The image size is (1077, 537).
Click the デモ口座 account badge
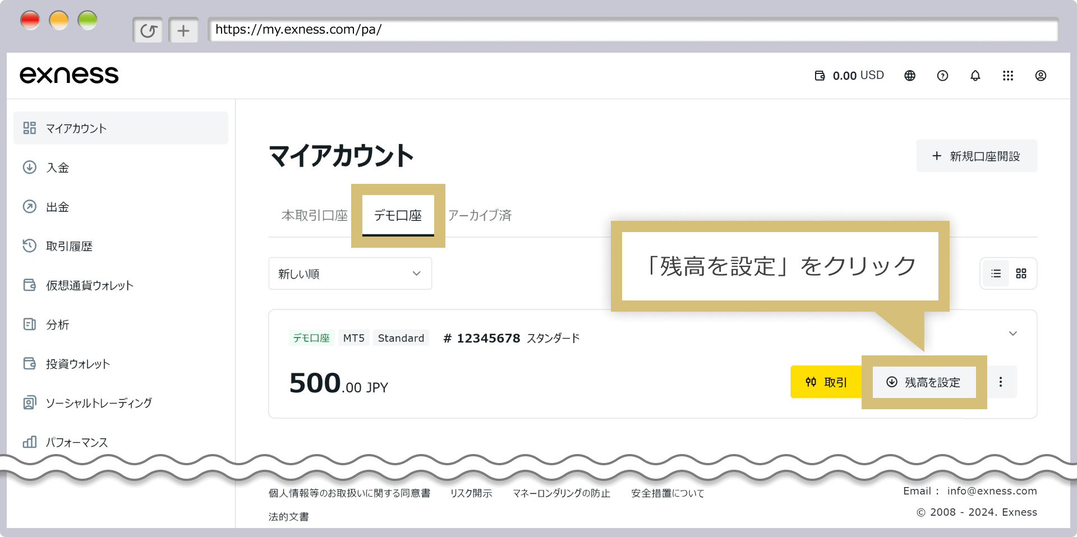click(x=311, y=338)
